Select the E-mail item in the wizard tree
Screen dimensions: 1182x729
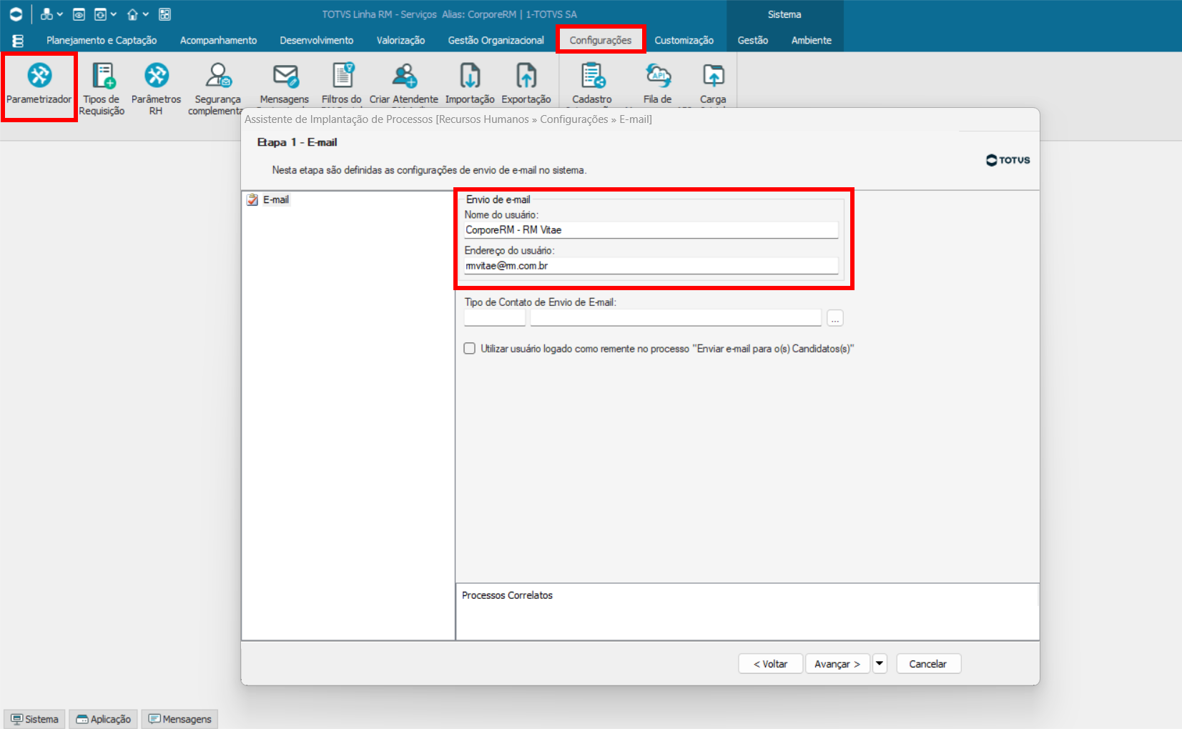[x=276, y=200]
